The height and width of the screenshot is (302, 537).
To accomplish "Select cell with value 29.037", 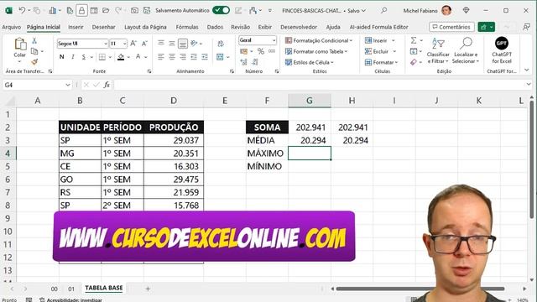I will click(x=174, y=140).
